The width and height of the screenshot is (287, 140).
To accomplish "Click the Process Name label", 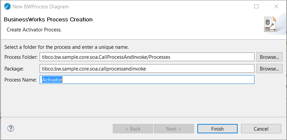I will (20, 80).
